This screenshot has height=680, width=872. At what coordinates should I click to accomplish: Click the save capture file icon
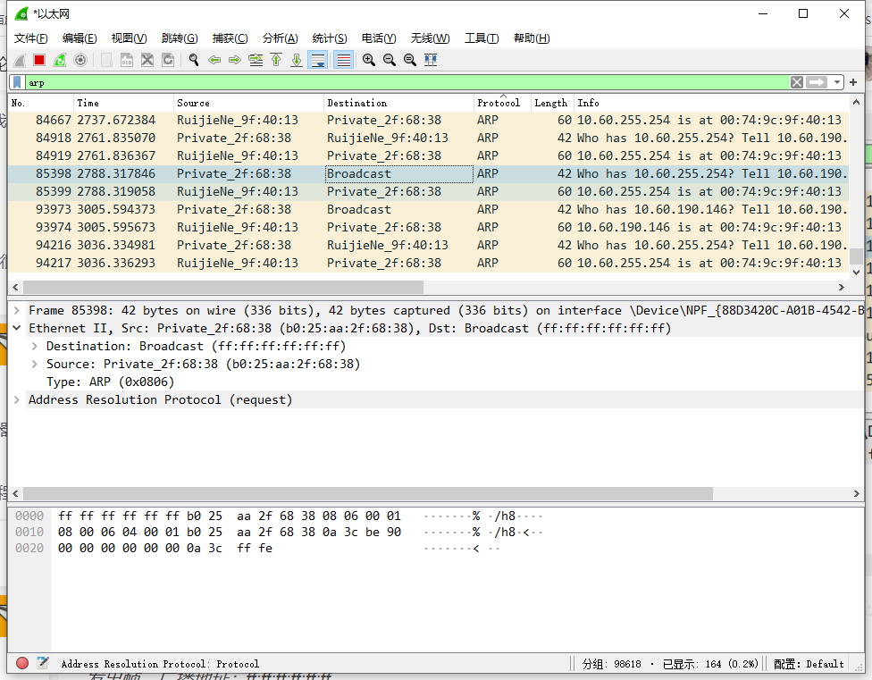pos(127,60)
